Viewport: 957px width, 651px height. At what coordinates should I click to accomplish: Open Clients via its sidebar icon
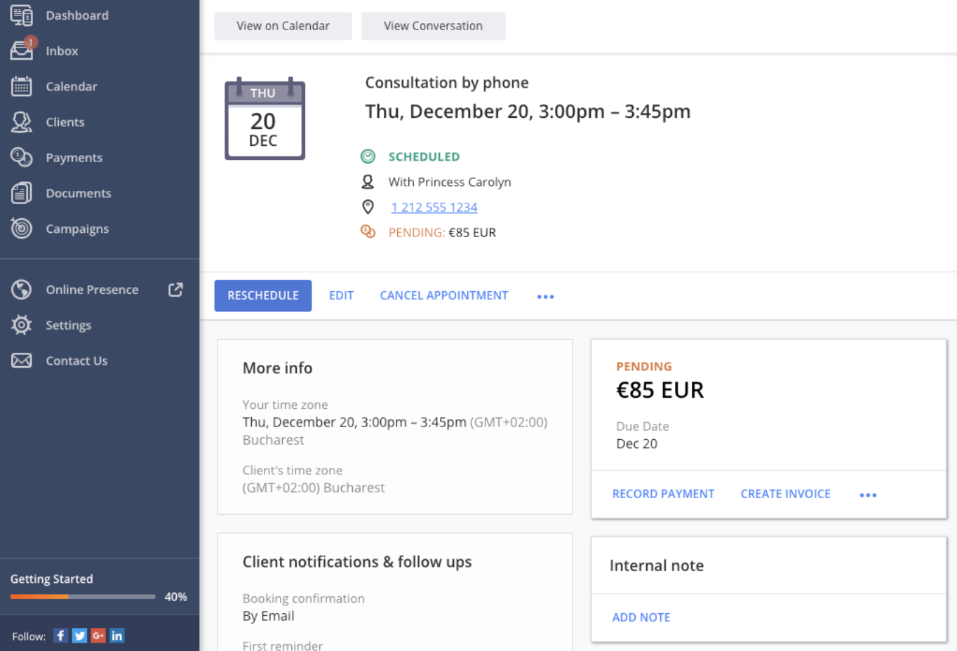[x=21, y=122]
